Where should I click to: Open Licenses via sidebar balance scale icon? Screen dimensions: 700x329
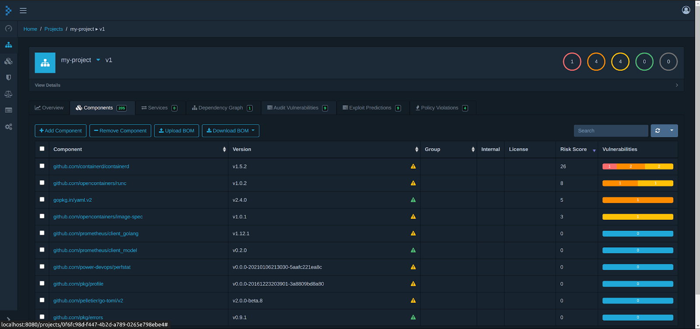tap(8, 94)
